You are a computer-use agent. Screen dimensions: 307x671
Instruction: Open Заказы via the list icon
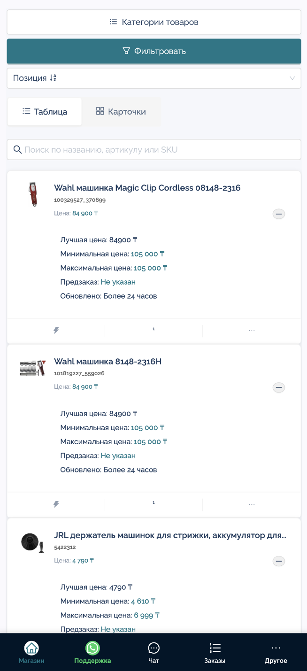coord(215,648)
